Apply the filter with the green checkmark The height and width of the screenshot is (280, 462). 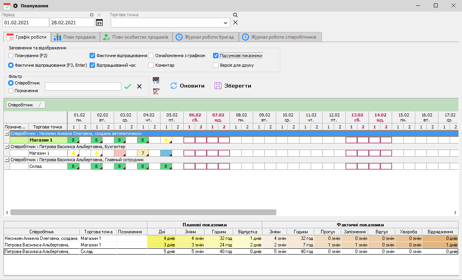point(128,86)
